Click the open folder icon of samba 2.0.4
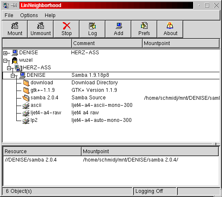Viewport: 222px width, 197px height. point(26,98)
